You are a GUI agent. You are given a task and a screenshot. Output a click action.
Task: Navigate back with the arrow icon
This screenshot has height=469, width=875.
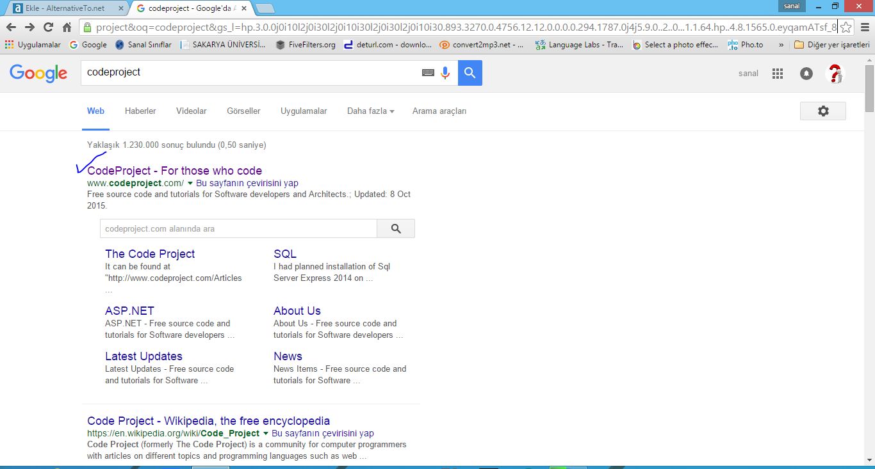point(11,28)
